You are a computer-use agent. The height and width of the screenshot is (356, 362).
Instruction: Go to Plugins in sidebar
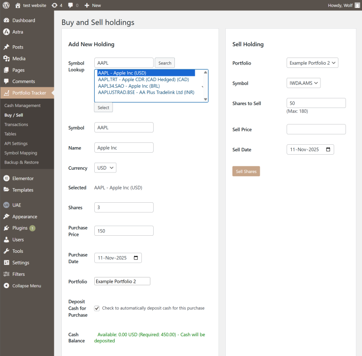(20, 228)
